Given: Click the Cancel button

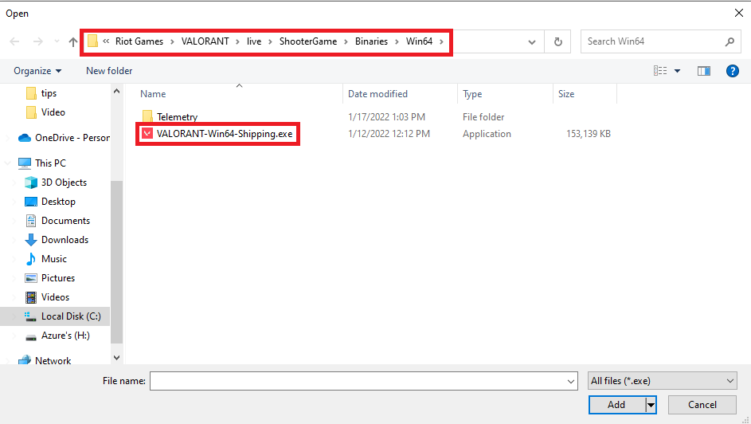Looking at the screenshot, I should pyautogui.click(x=702, y=405).
